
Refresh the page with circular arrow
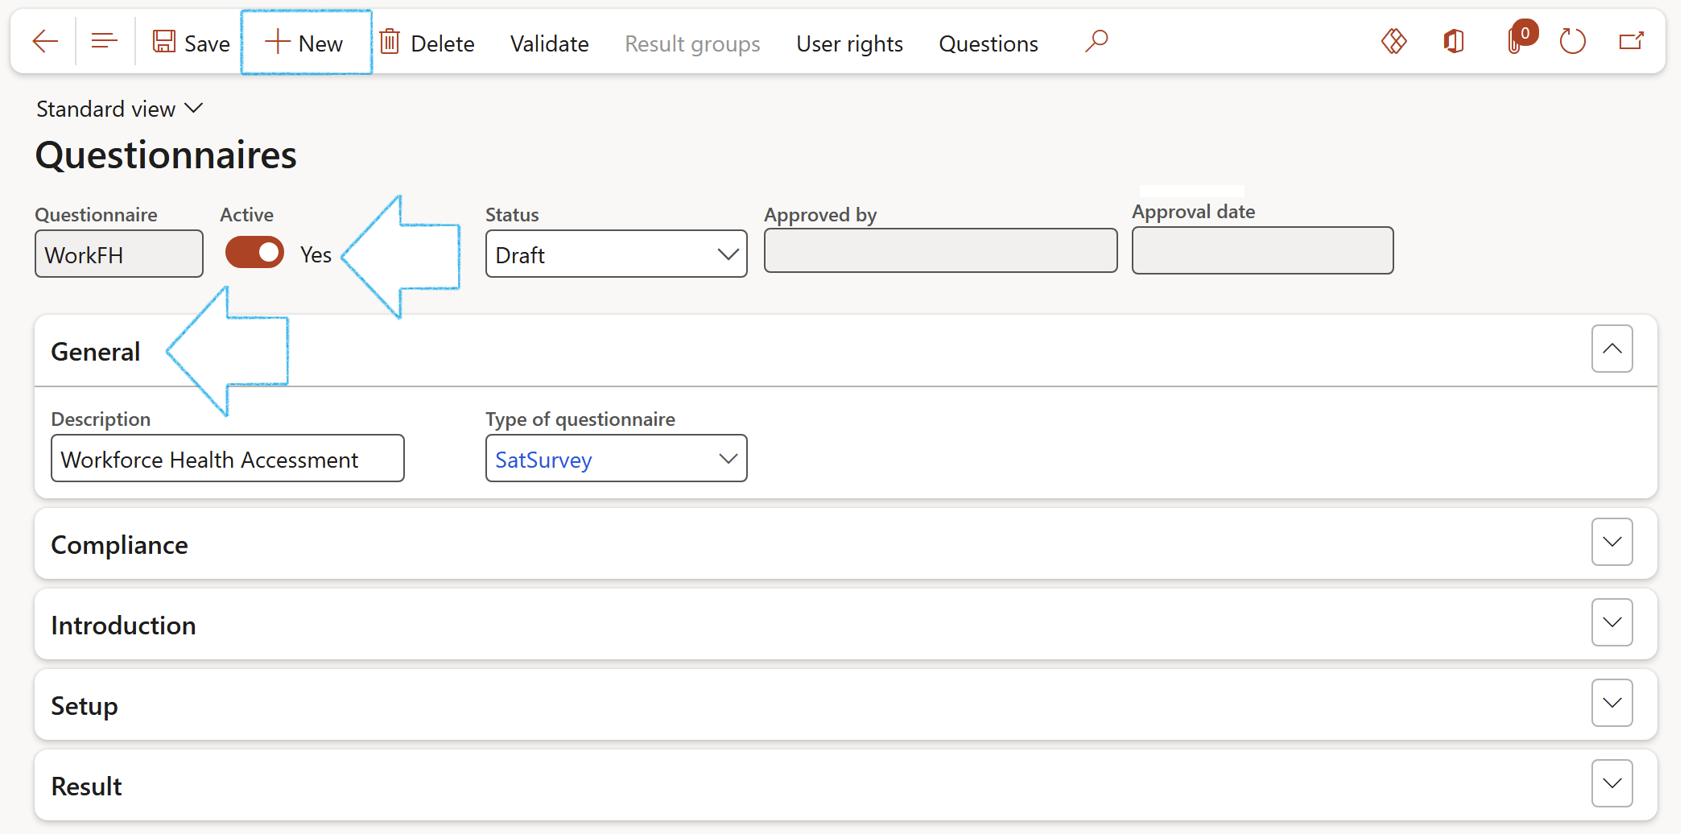(x=1572, y=42)
